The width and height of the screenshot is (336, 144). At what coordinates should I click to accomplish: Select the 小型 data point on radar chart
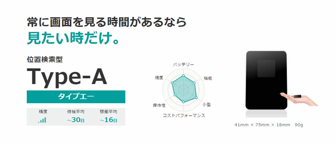pos(196,97)
